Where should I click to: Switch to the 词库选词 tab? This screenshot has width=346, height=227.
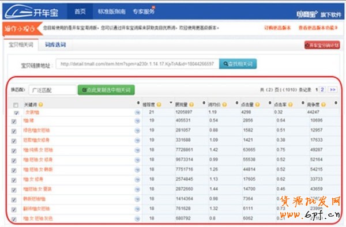point(55,44)
